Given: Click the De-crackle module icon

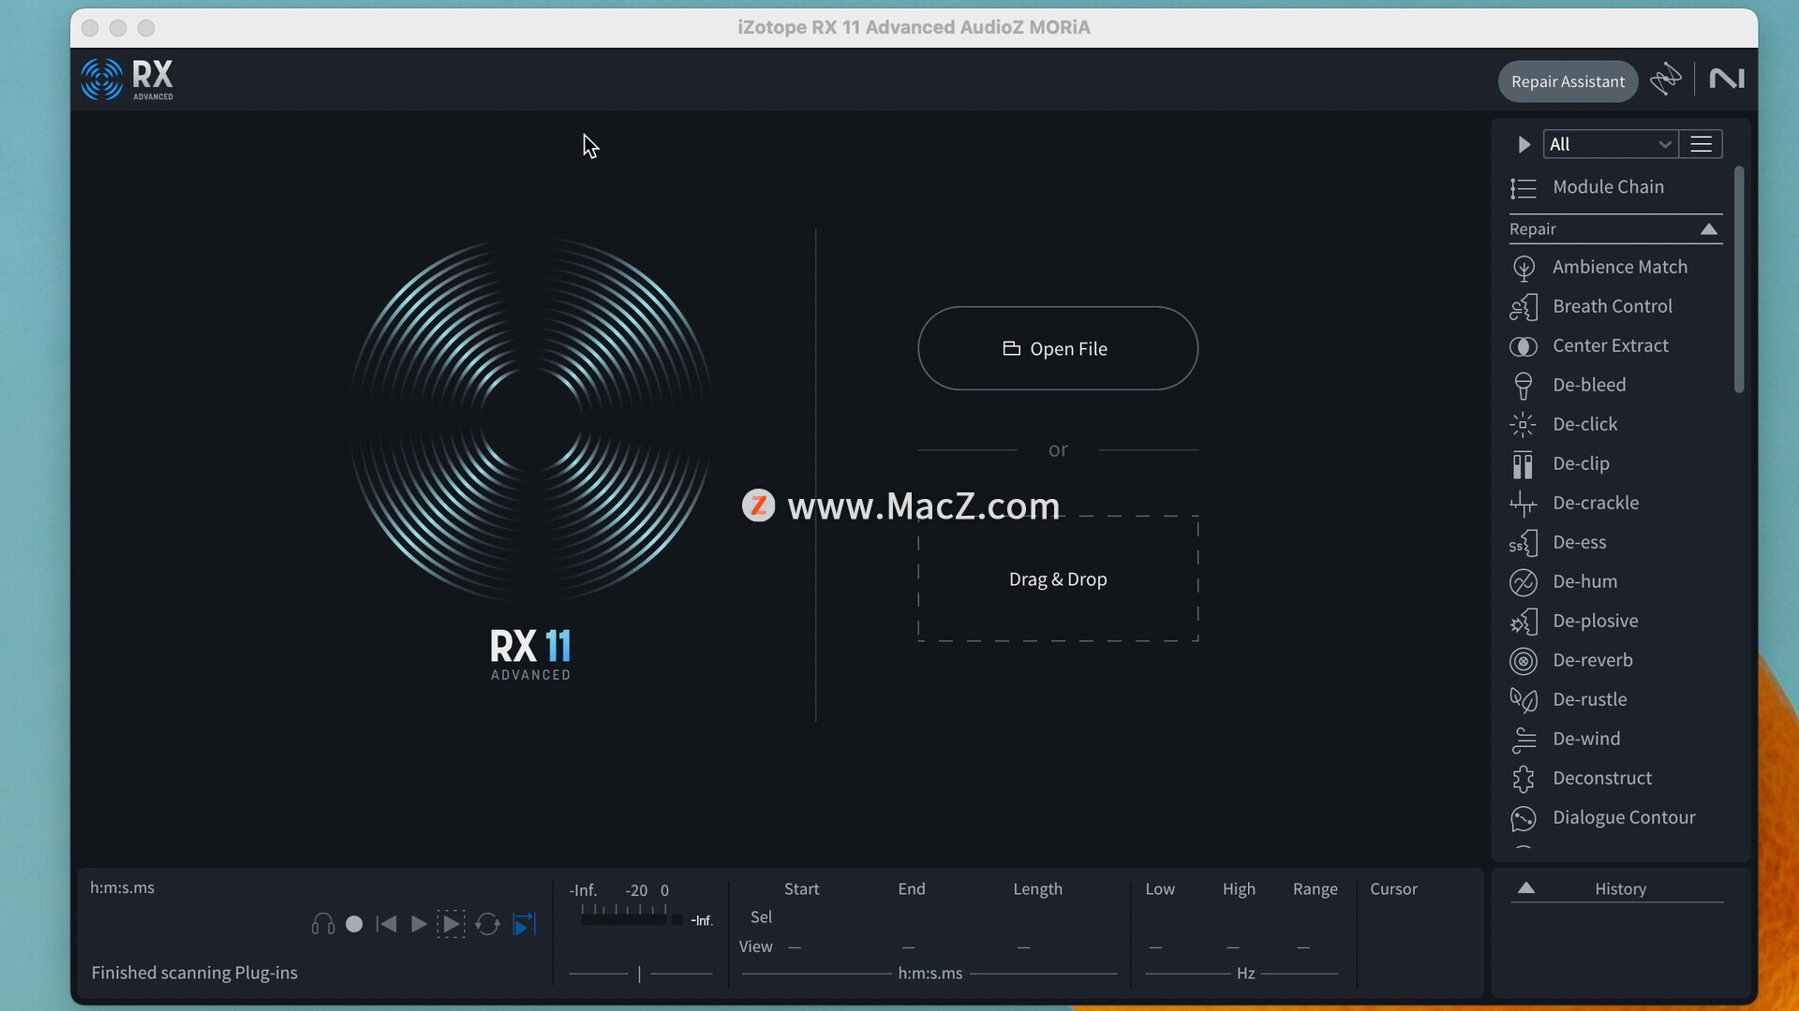Looking at the screenshot, I should coord(1524,504).
